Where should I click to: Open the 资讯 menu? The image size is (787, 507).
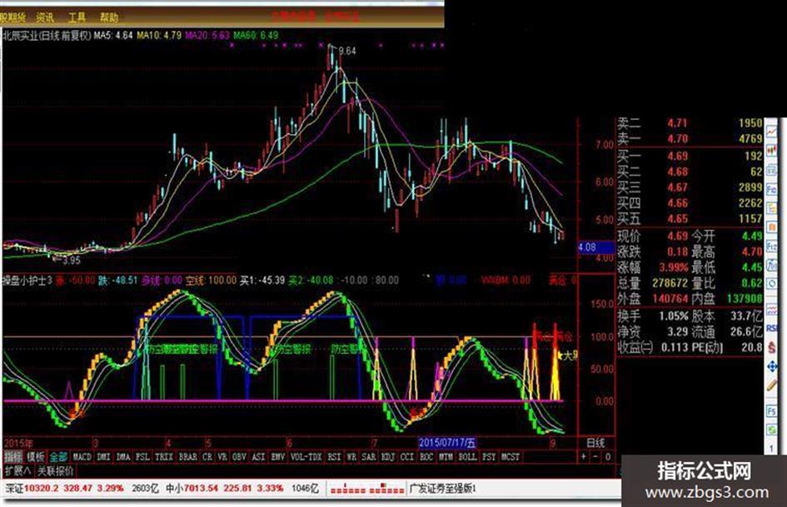click(45, 17)
